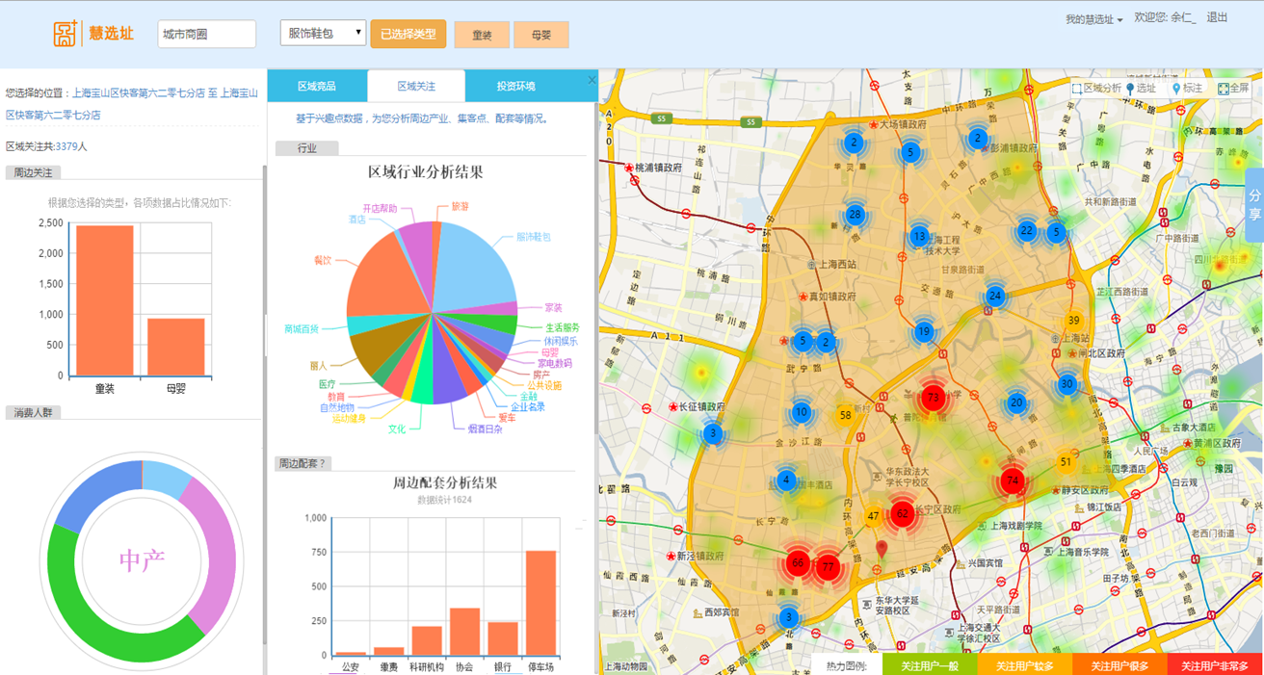Click the yellow cluster marker numbered 39
This screenshot has height=675, width=1264.
[1073, 321]
